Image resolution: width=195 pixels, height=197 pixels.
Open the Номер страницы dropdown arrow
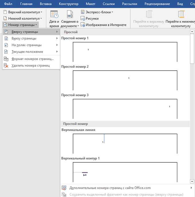click(x=36, y=25)
